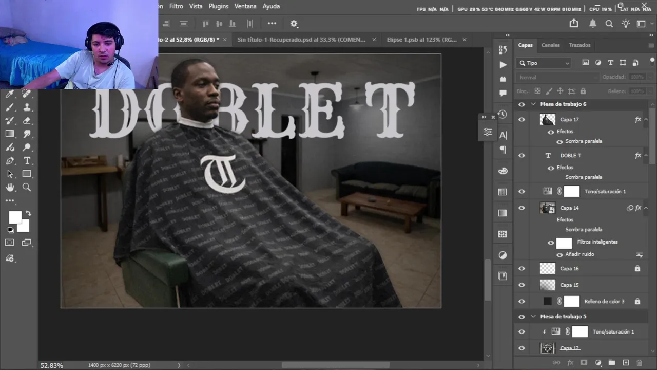Hide the Capa 15 layer

pos(522,285)
